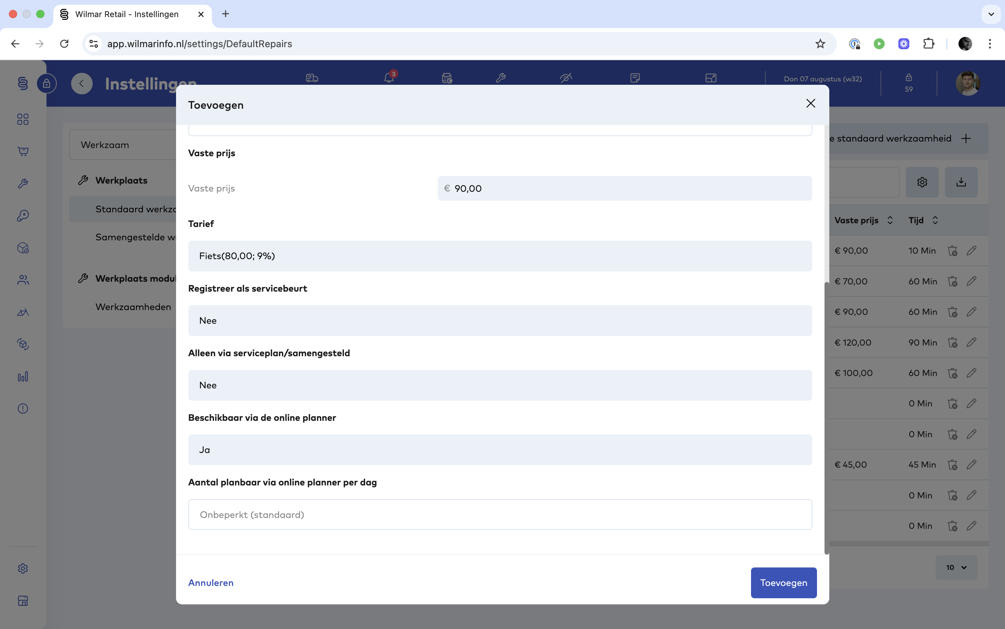Delete the €45,00 row via trash icon
This screenshot has height=629, width=1005.
952,465
